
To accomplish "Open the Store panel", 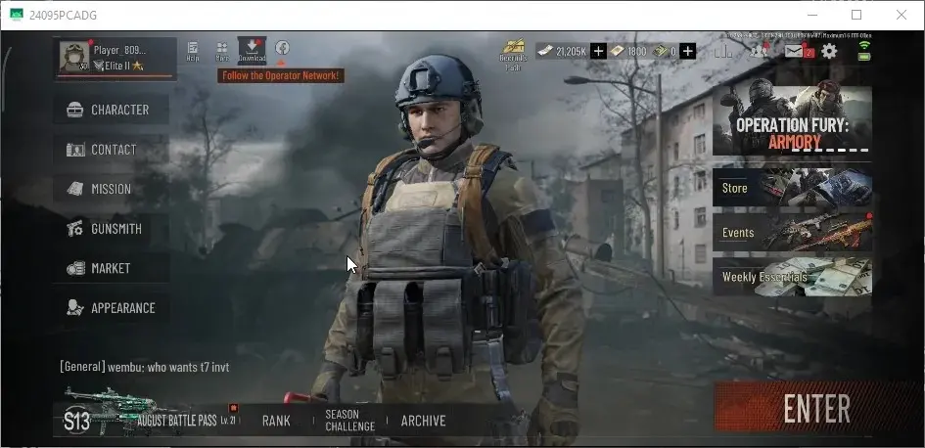I will pos(792,188).
